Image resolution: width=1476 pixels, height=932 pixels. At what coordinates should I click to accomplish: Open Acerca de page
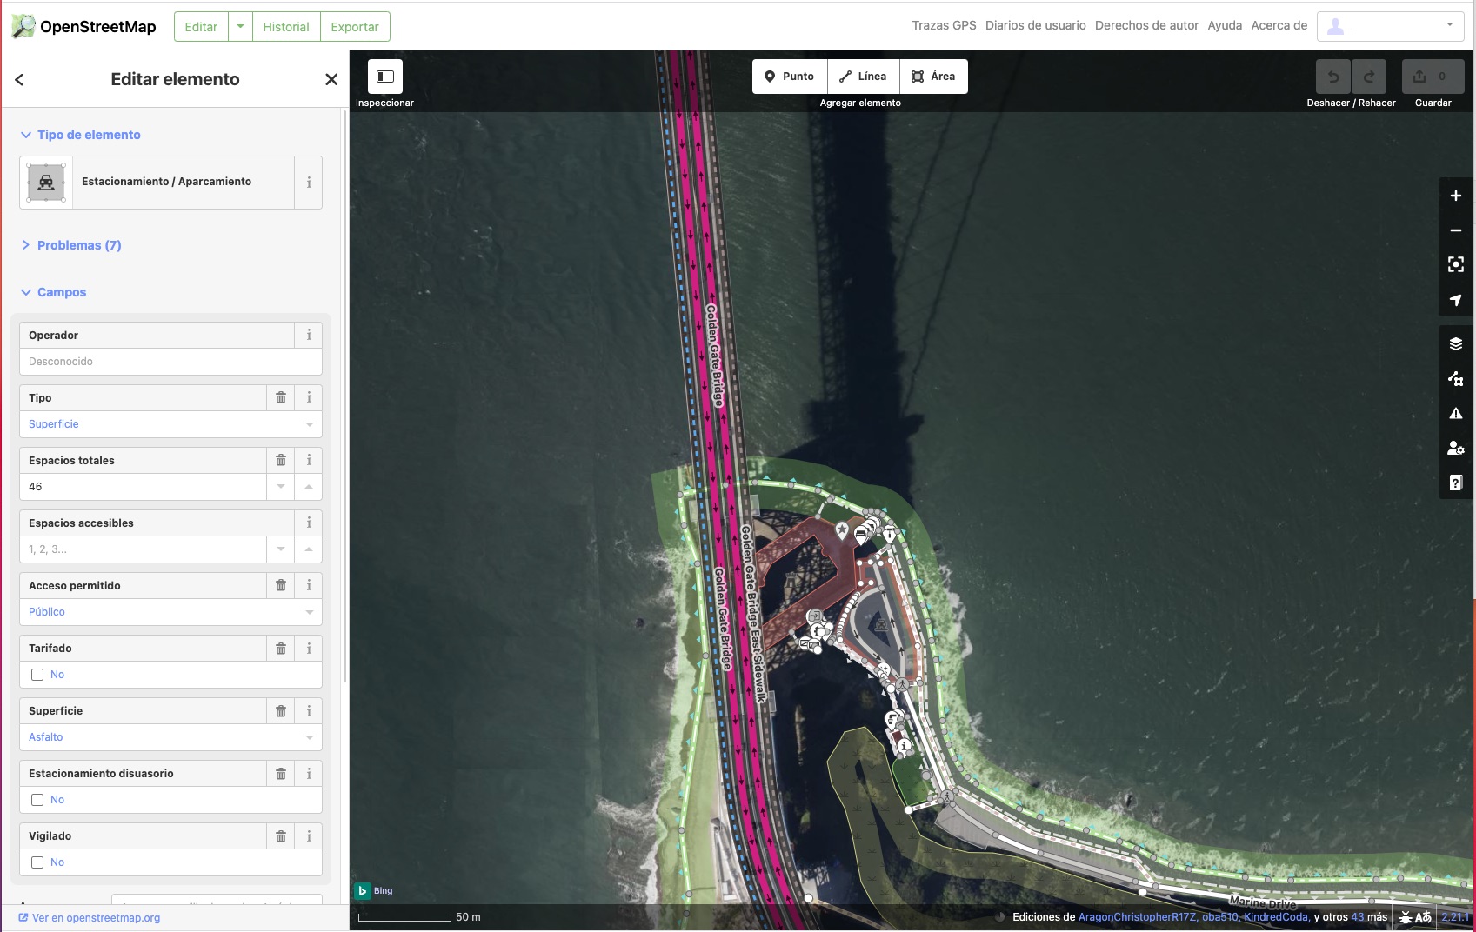coord(1279,25)
